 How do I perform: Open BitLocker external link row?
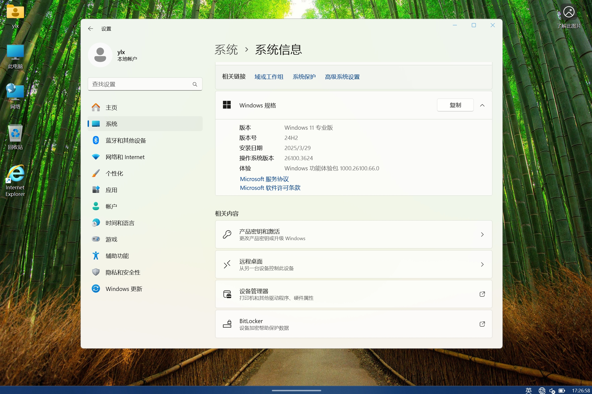click(x=354, y=324)
